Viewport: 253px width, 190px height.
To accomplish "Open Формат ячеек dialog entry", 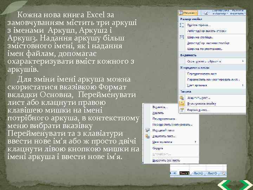I will click(198, 110).
